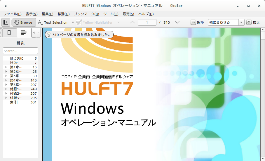Expand the 付録1 contents entry
This screenshot has height=161, width=265.
pyautogui.click(x=6, y=89)
